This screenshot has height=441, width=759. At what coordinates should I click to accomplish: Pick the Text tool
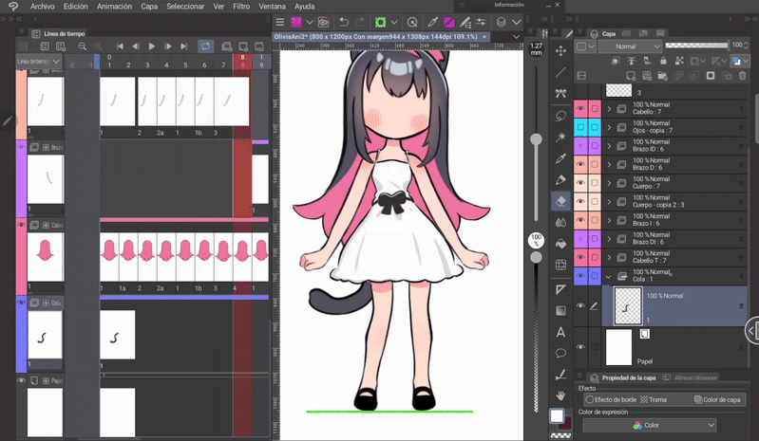pos(560,331)
